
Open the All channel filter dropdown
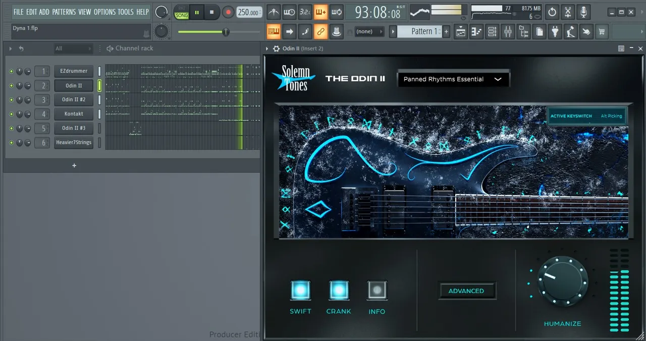click(73, 48)
